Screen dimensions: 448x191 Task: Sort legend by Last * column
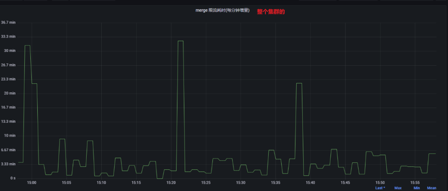tap(380, 188)
